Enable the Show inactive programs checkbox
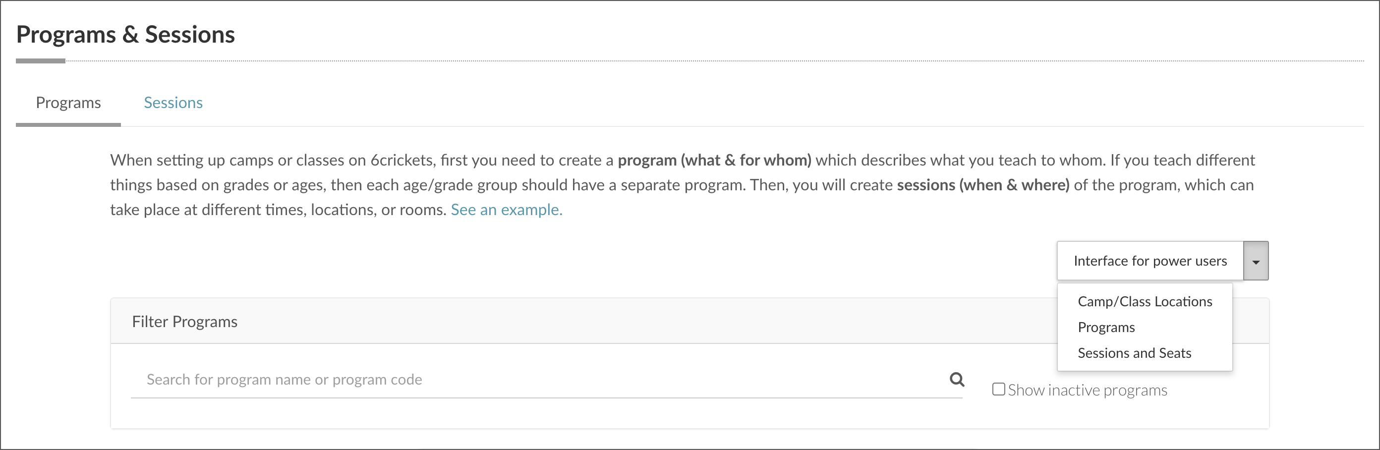The image size is (1380, 450). [x=999, y=389]
